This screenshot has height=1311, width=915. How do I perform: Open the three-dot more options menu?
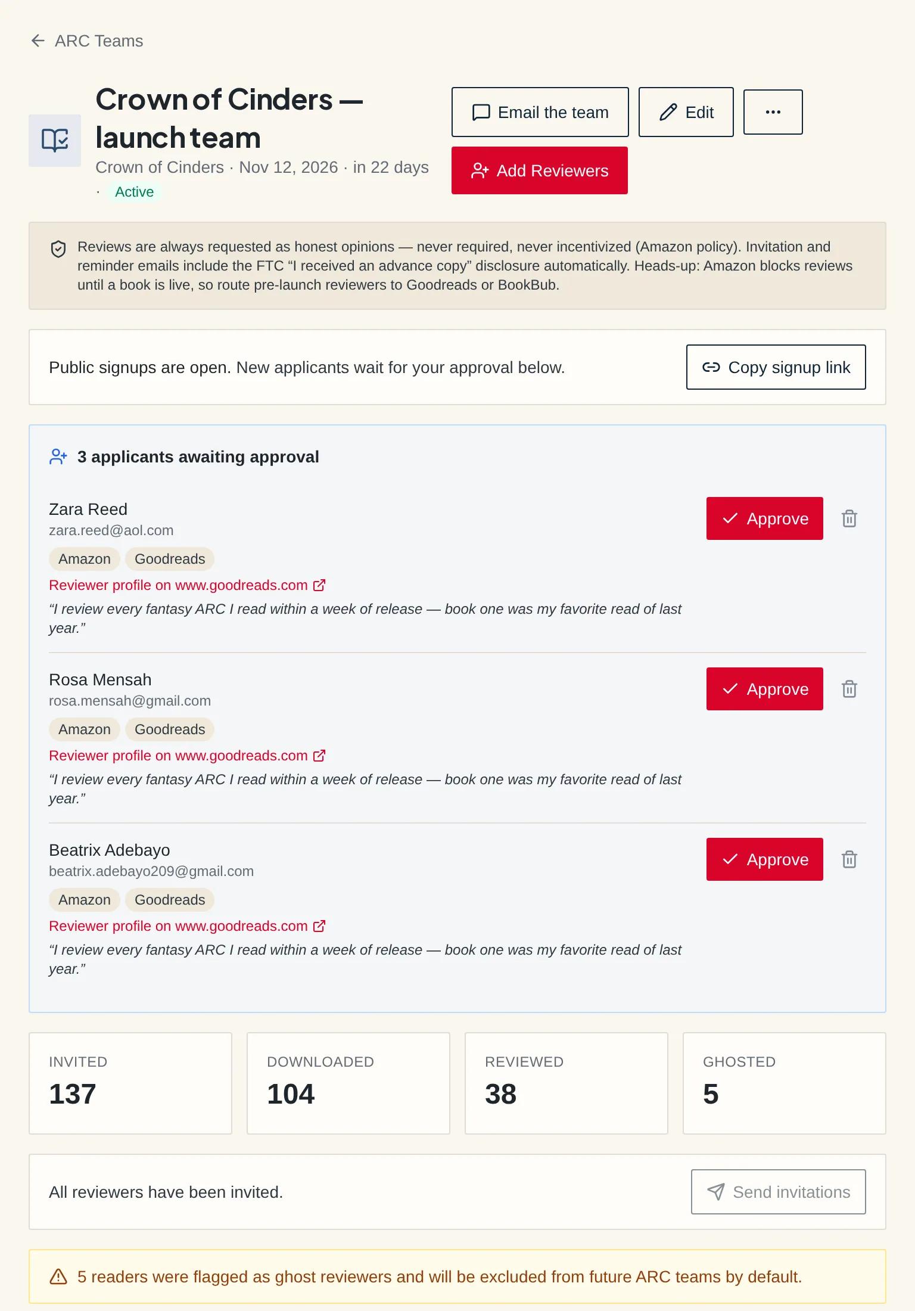coord(773,112)
